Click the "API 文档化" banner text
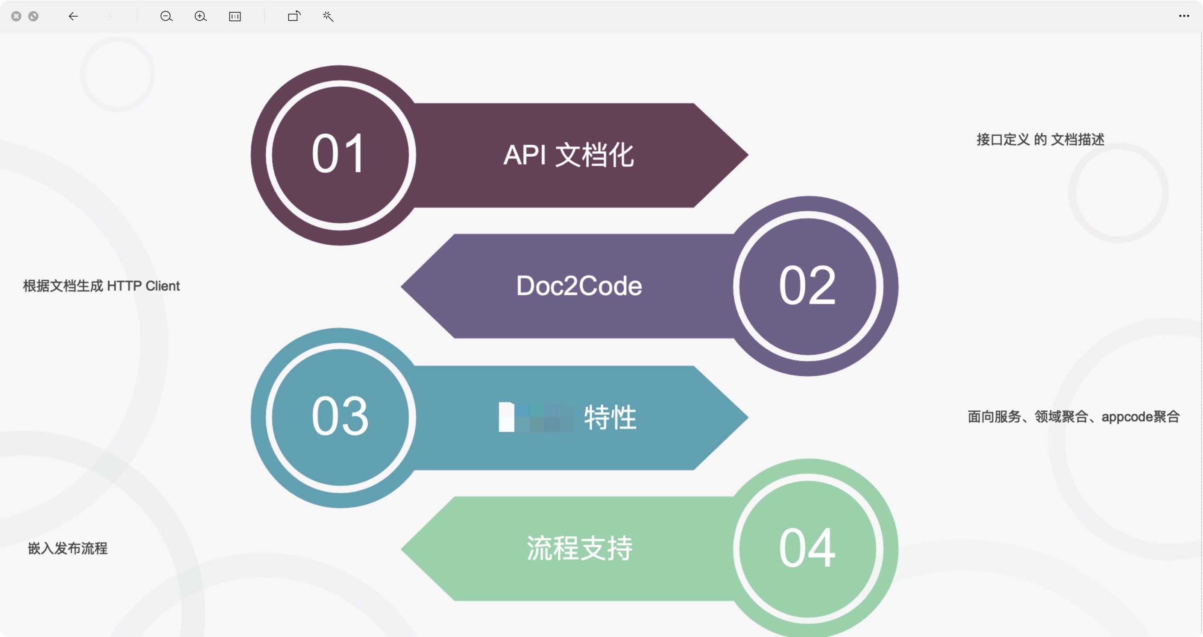 pos(568,155)
